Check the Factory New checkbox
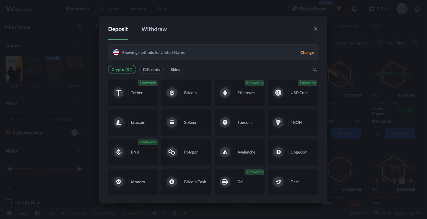This screenshot has width=427, height=219. pyautogui.click(x=9, y=202)
